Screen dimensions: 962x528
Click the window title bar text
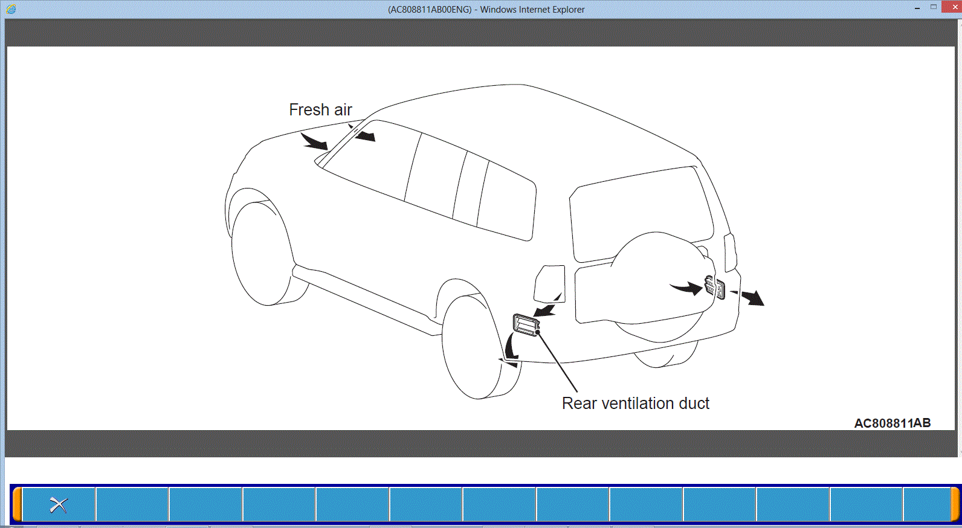click(x=486, y=10)
